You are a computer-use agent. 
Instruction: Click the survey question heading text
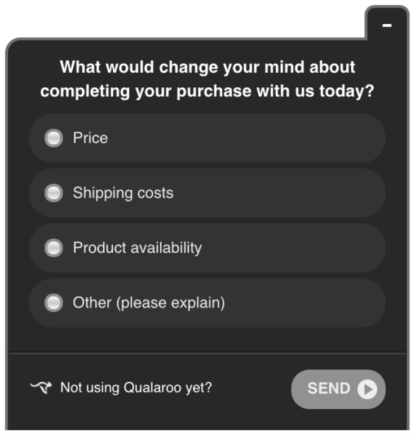coord(207,79)
